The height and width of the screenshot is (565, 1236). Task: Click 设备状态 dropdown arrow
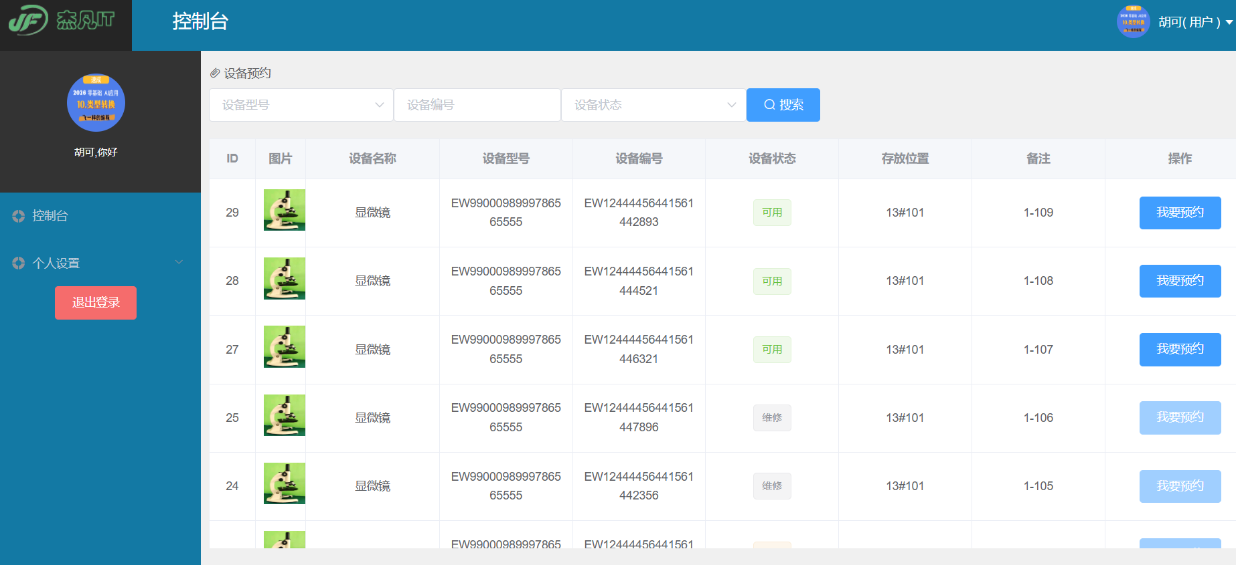click(x=732, y=105)
